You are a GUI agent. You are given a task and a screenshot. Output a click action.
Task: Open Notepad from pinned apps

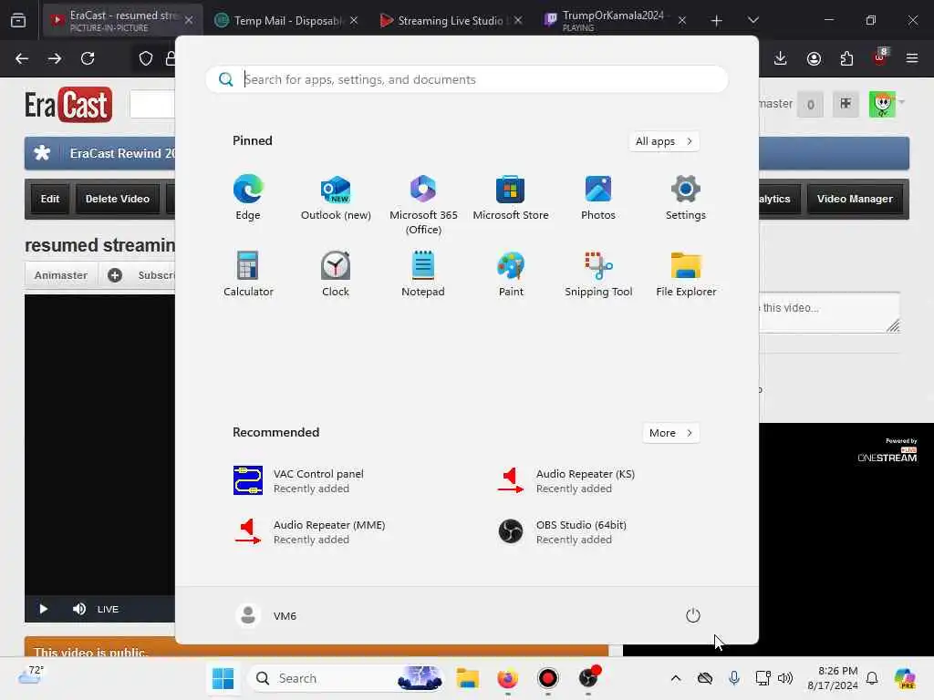(x=423, y=273)
